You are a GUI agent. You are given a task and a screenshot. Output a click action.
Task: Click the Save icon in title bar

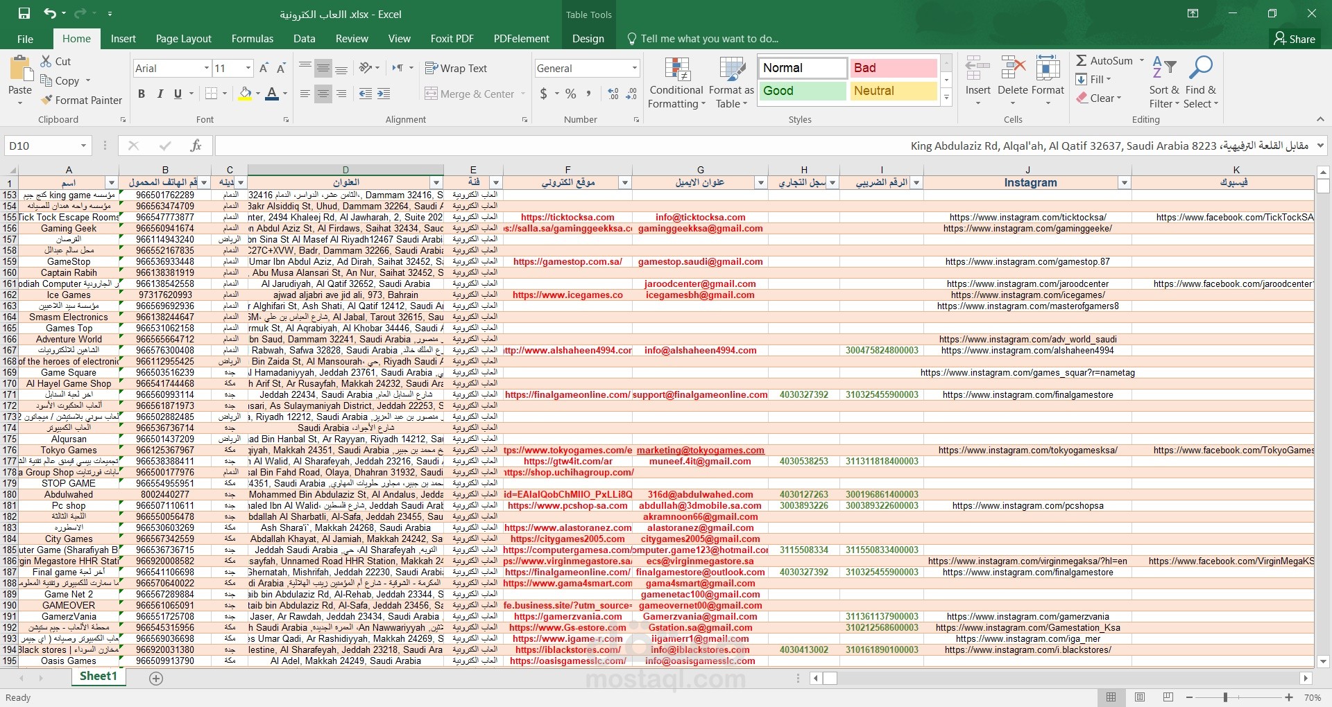point(24,13)
